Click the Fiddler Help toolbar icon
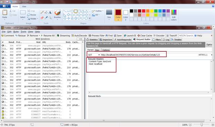Image resolution: width=215 pixels, height=127 pixels. 198,35
